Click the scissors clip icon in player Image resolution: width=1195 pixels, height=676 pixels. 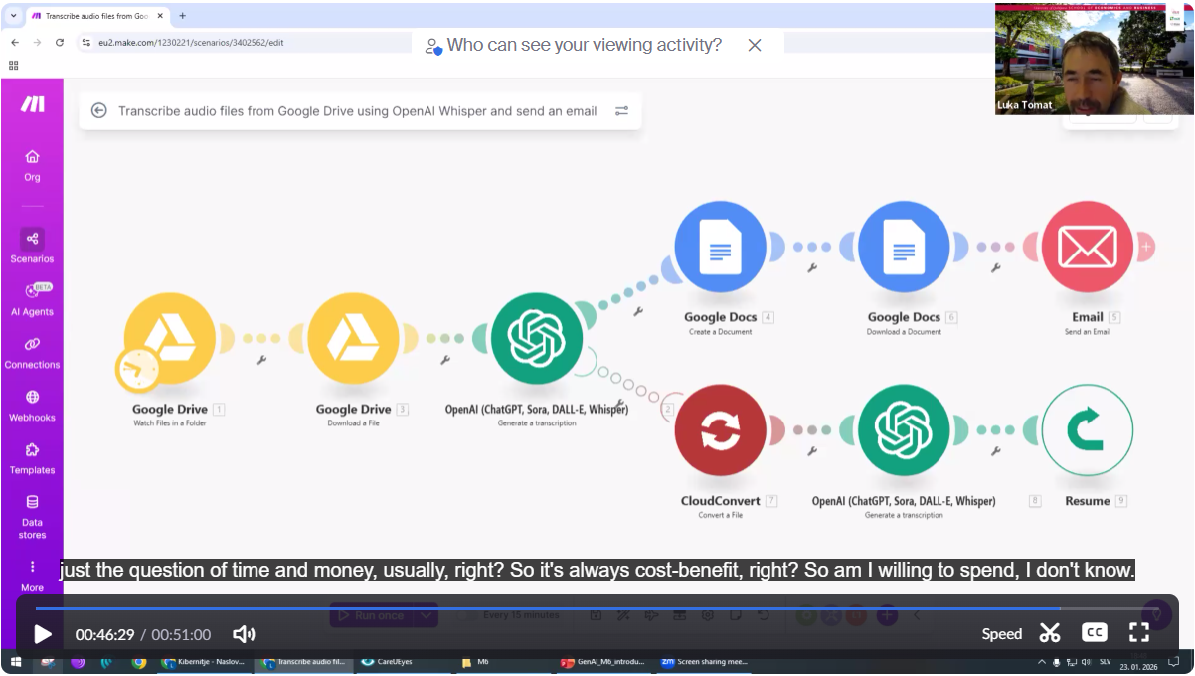1050,633
